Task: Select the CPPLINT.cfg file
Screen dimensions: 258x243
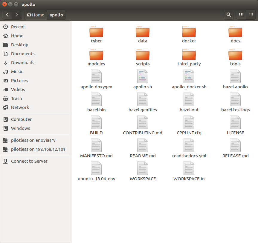Action: click(x=189, y=125)
